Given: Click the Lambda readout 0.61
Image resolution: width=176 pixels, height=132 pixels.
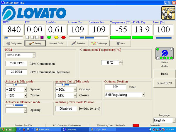Looking at the screenshot, I should tap(56, 30).
